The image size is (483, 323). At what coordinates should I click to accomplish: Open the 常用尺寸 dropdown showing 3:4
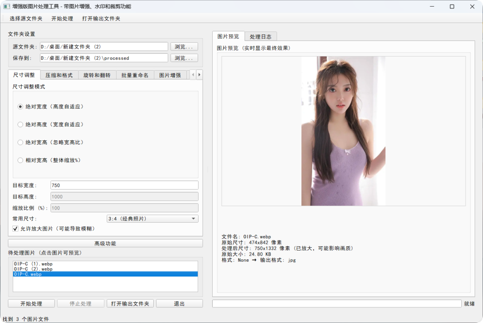152,218
